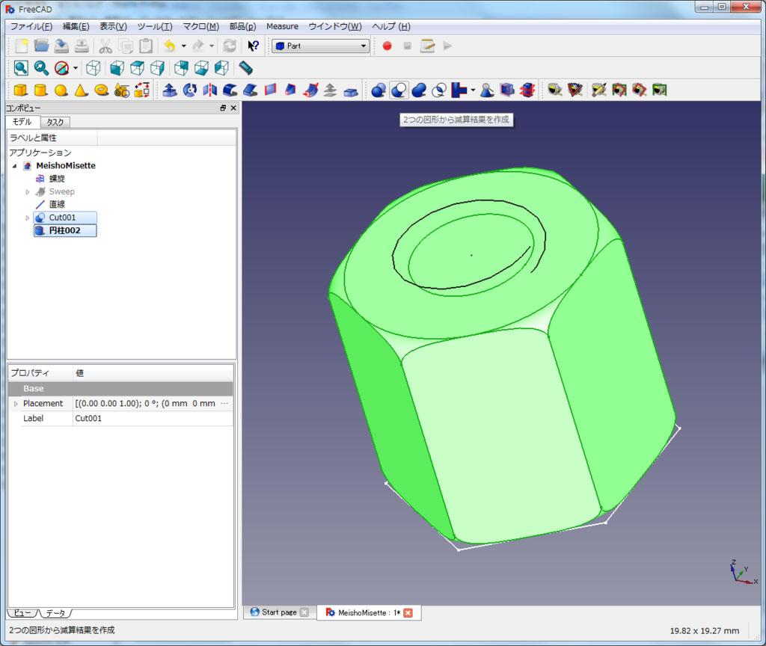Viewport: 766px width, 646px height.
Task: Switch to the タスク tab
Action: point(55,122)
